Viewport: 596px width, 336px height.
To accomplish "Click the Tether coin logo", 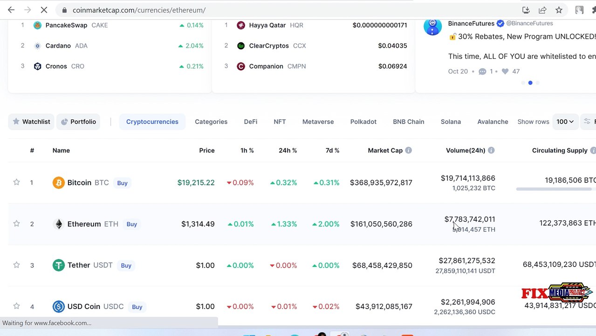I will coord(58,265).
